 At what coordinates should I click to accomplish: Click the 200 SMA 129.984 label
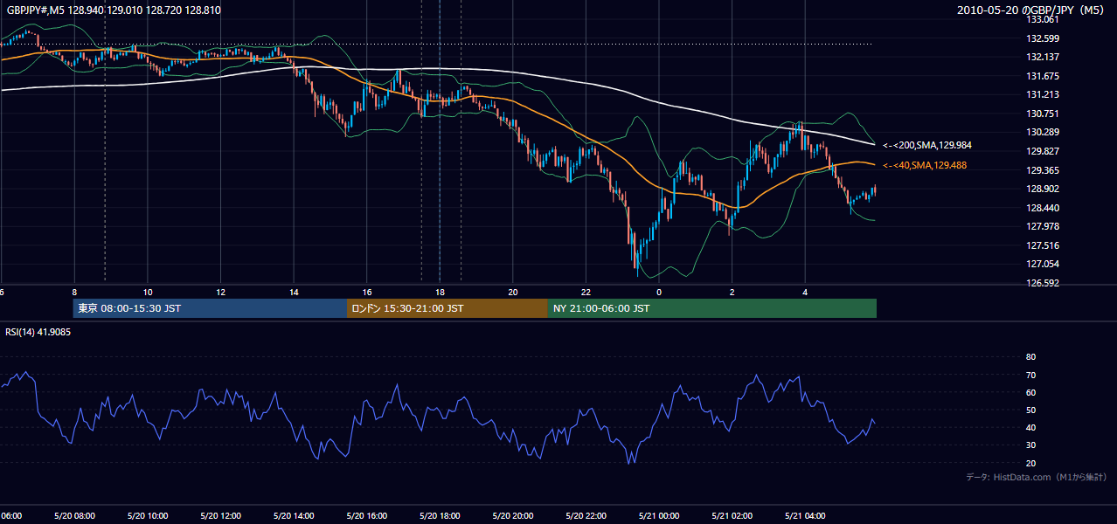pyautogui.click(x=926, y=145)
